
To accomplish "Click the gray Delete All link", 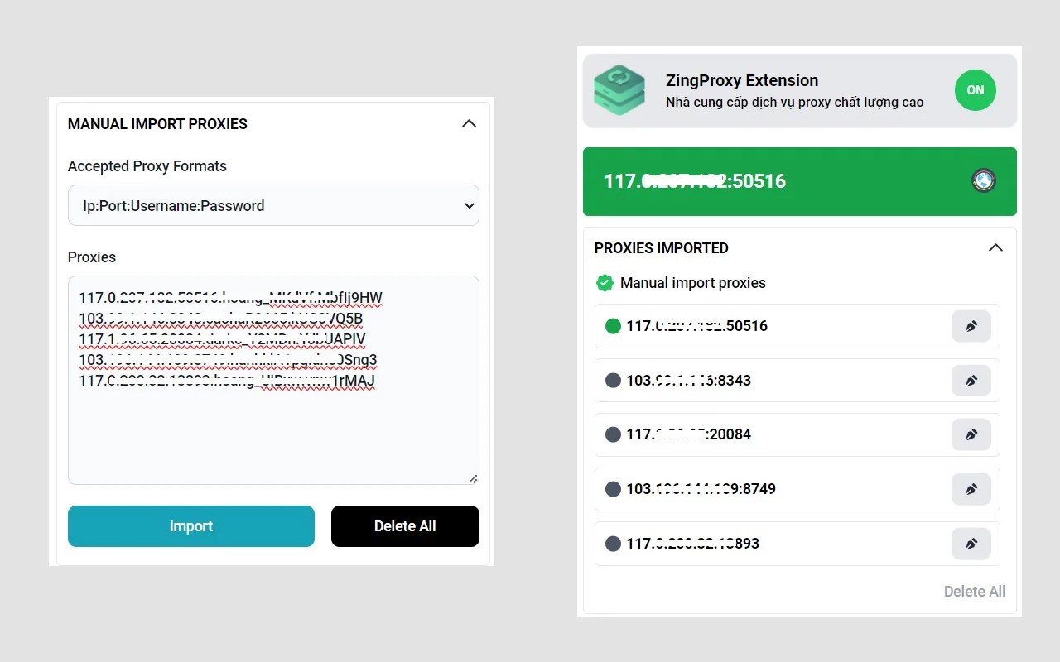I will click(974, 592).
